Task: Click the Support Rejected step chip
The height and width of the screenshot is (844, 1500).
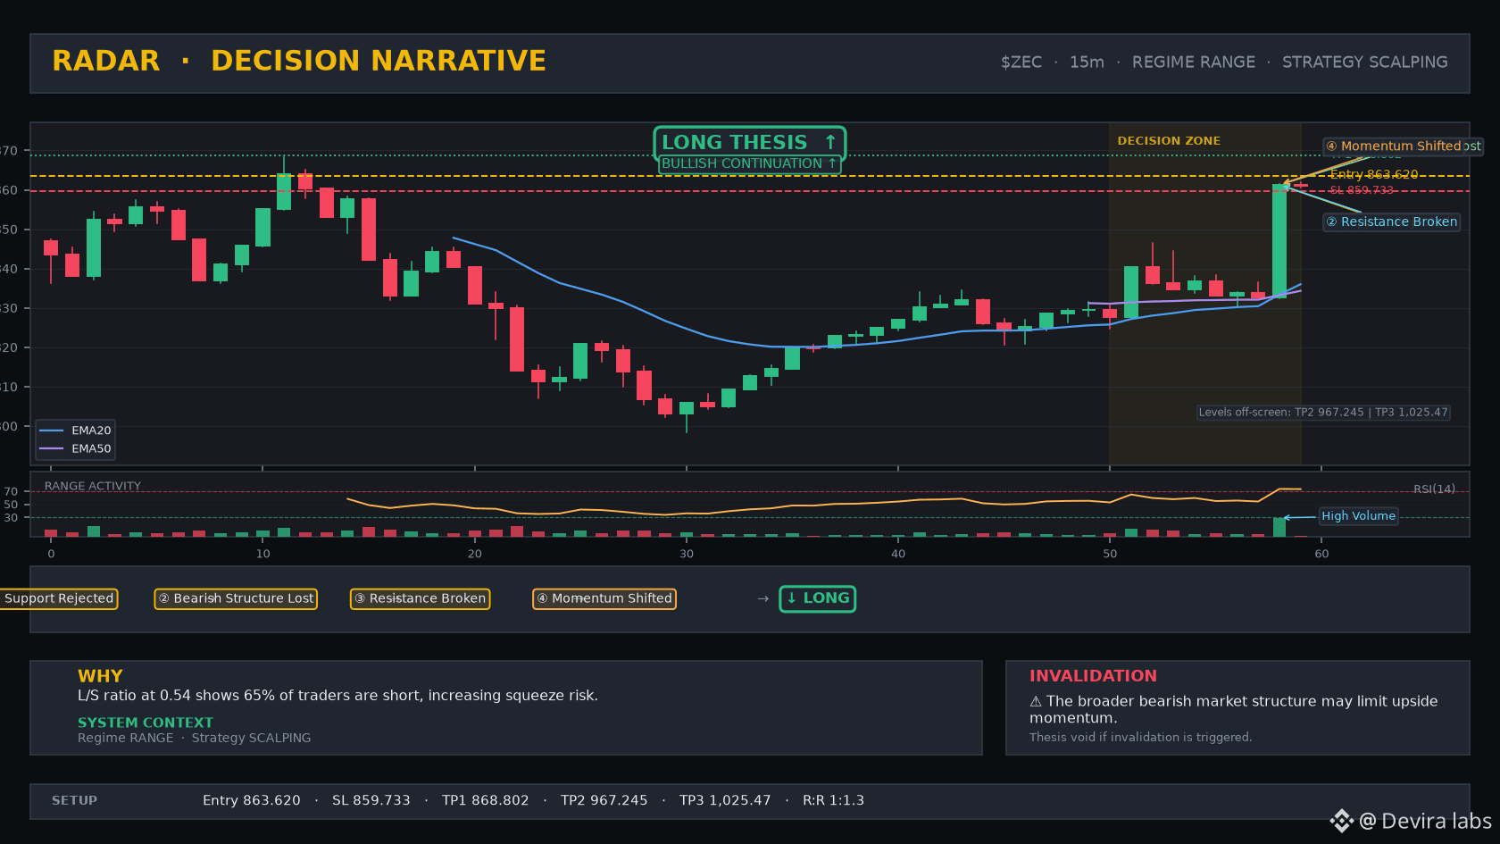Action: pyautogui.click(x=59, y=598)
